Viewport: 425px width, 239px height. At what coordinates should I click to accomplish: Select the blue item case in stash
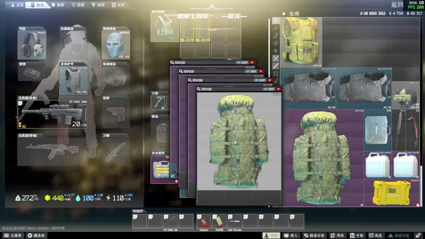pos(378,130)
